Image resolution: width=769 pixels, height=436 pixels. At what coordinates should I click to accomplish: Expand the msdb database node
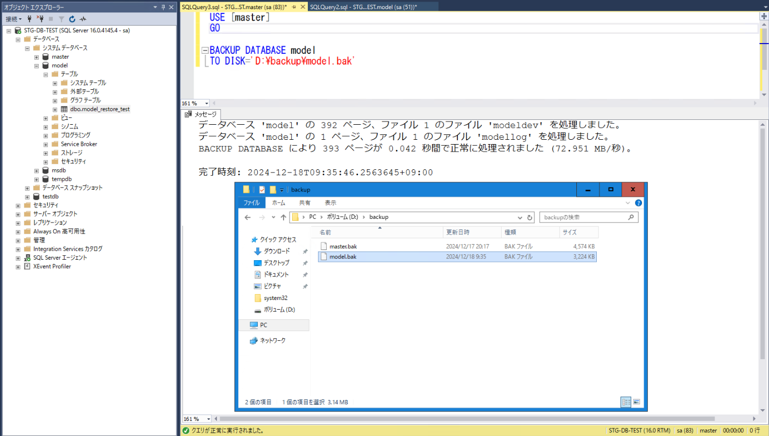37,170
